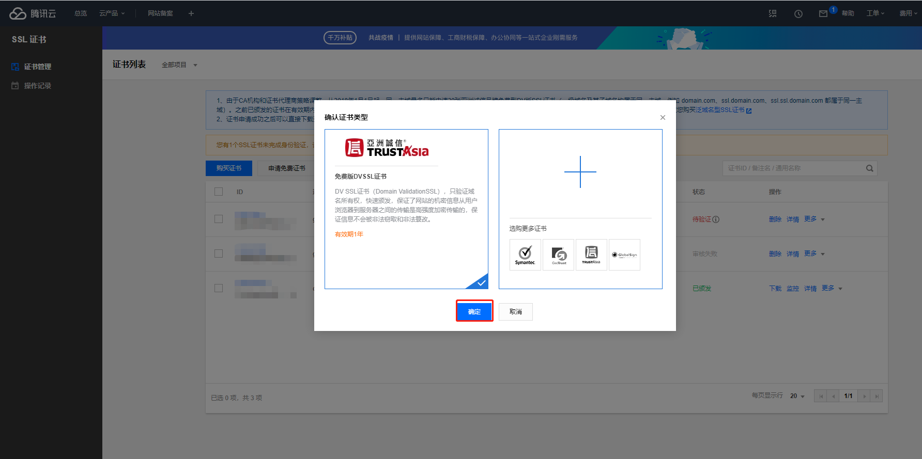Click the 1/1 page indicator
Viewport: 922px width, 459px height.
pyautogui.click(x=849, y=396)
